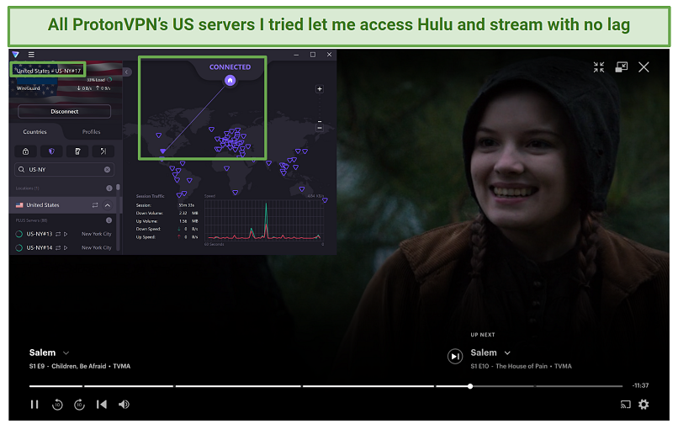Select the United States country row
Viewport: 678px width, 424px height.
click(64, 205)
